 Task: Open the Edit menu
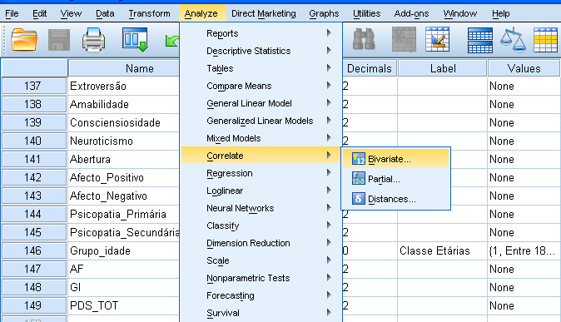point(39,13)
